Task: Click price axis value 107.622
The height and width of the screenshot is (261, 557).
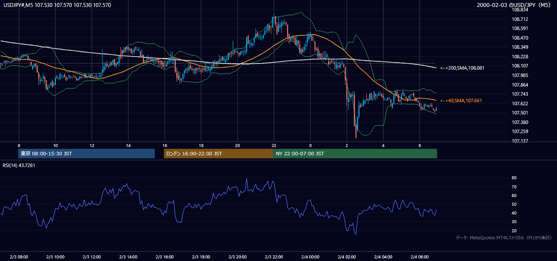Action: coord(520,104)
